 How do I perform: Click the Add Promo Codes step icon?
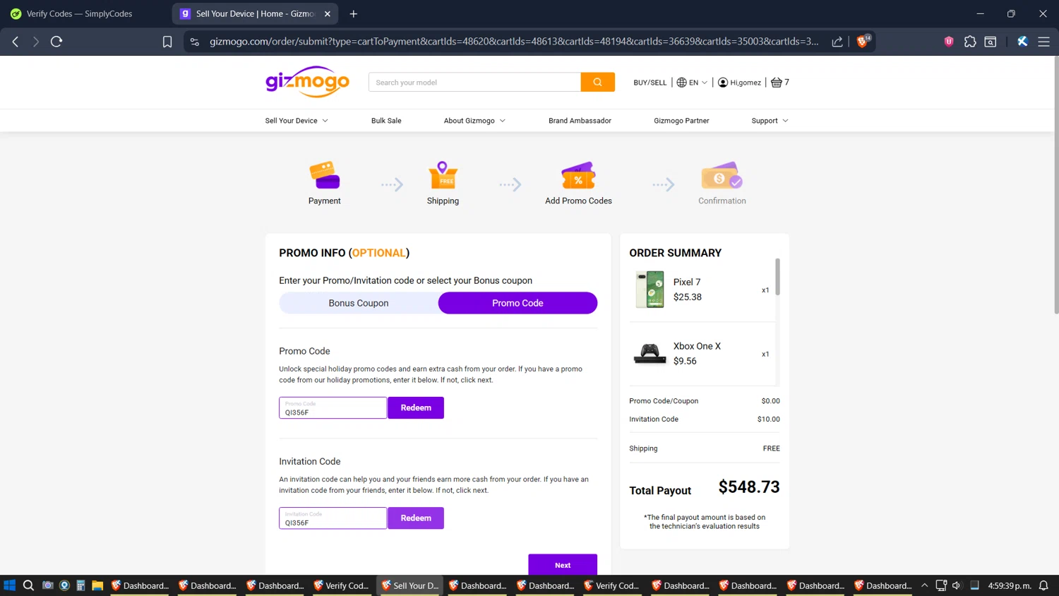578,175
